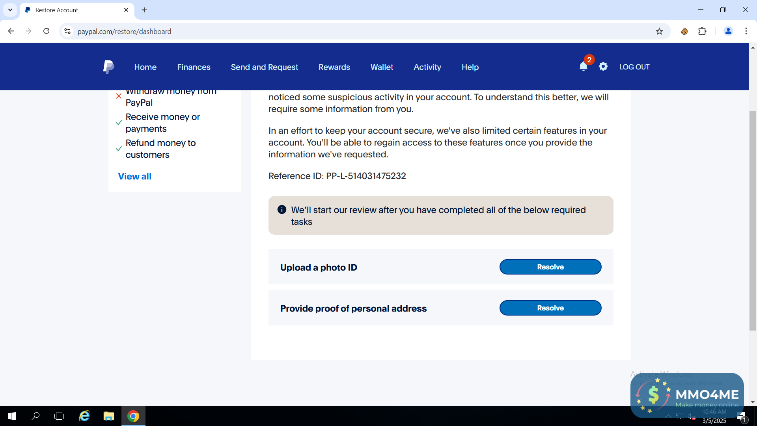757x426 pixels.
Task: Open the settings gear icon
Action: [603, 67]
